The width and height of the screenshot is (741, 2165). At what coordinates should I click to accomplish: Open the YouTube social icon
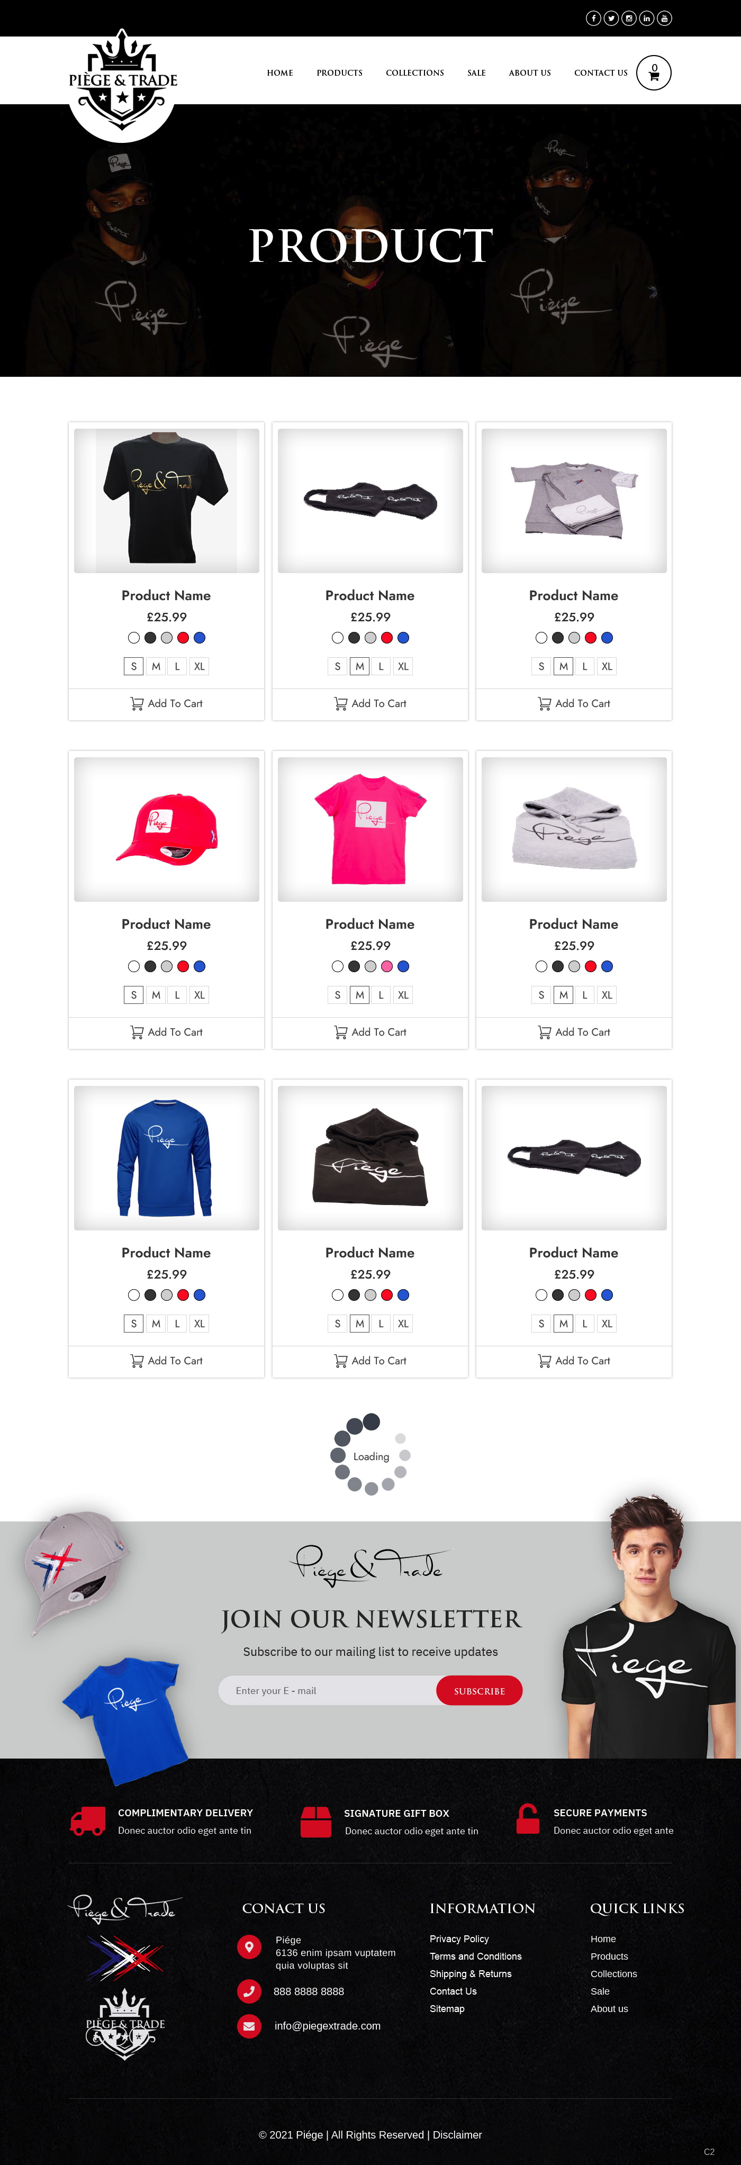[x=664, y=19]
